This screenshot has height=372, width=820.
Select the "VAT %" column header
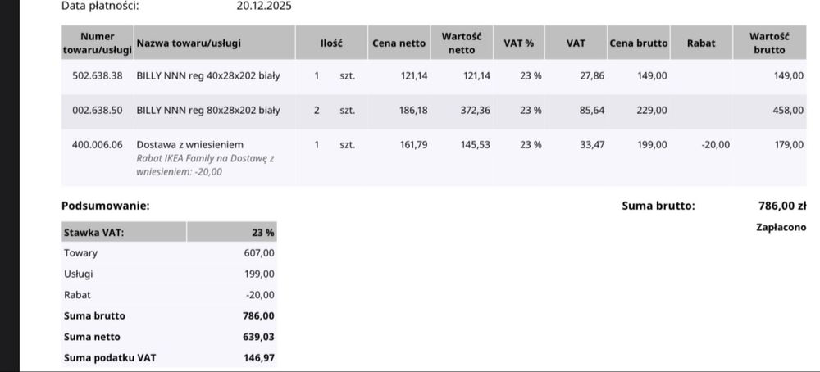[518, 43]
